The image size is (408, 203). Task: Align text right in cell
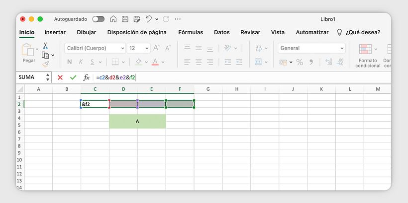pos(210,62)
